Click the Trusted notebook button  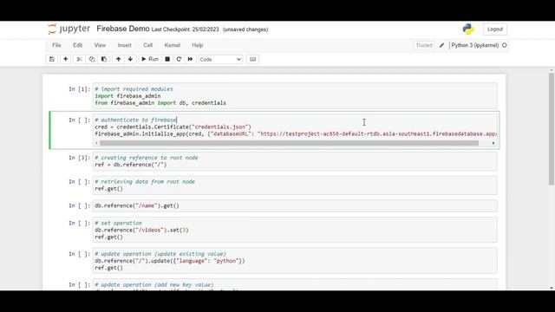point(424,45)
